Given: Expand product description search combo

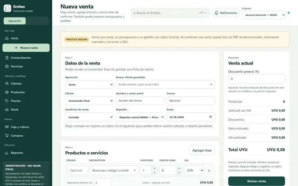Looking at the screenshot, I should pyautogui.click(x=114, y=170).
